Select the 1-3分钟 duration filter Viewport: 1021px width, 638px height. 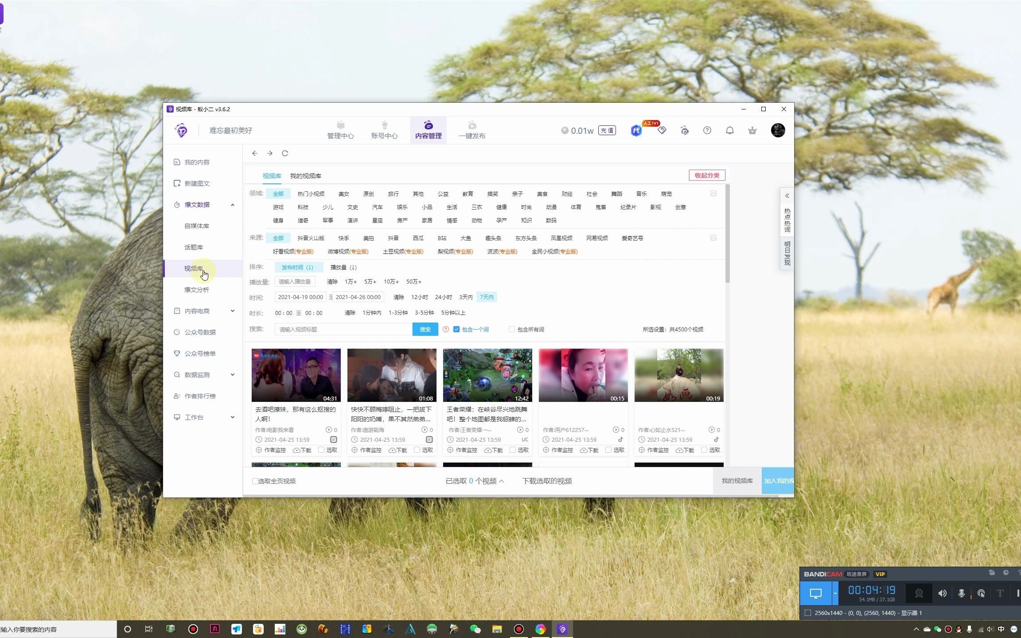click(x=398, y=313)
